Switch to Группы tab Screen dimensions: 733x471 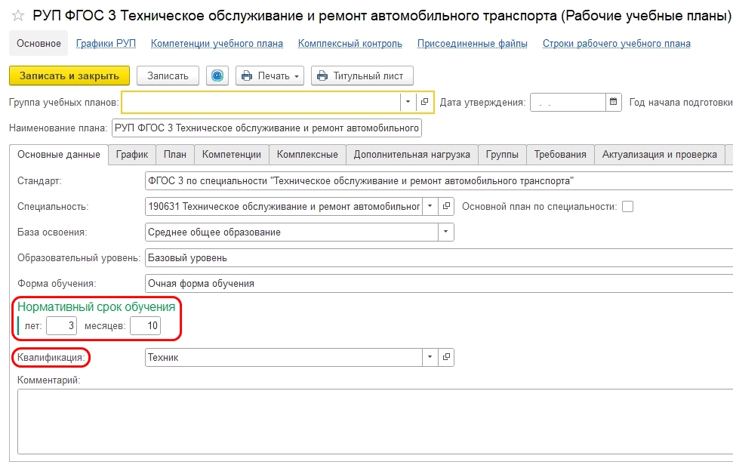point(502,155)
